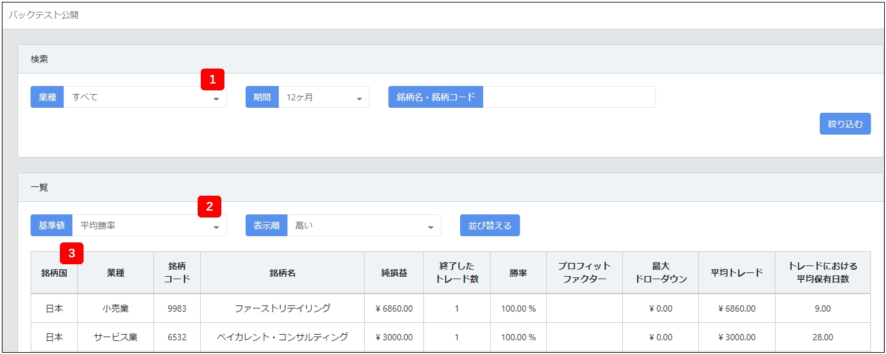Select the 勝率 column header
This screenshot has width=886, height=354.
(518, 273)
